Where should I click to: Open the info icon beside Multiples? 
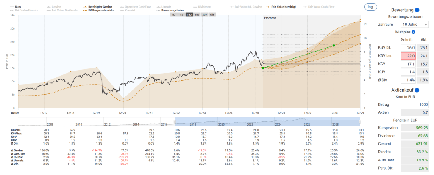click(413, 32)
